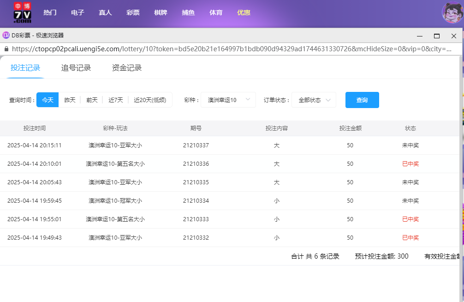Image resolution: width=464 pixels, height=302 pixels.
Task: Open the 体育 sports section
Action: [216, 12]
